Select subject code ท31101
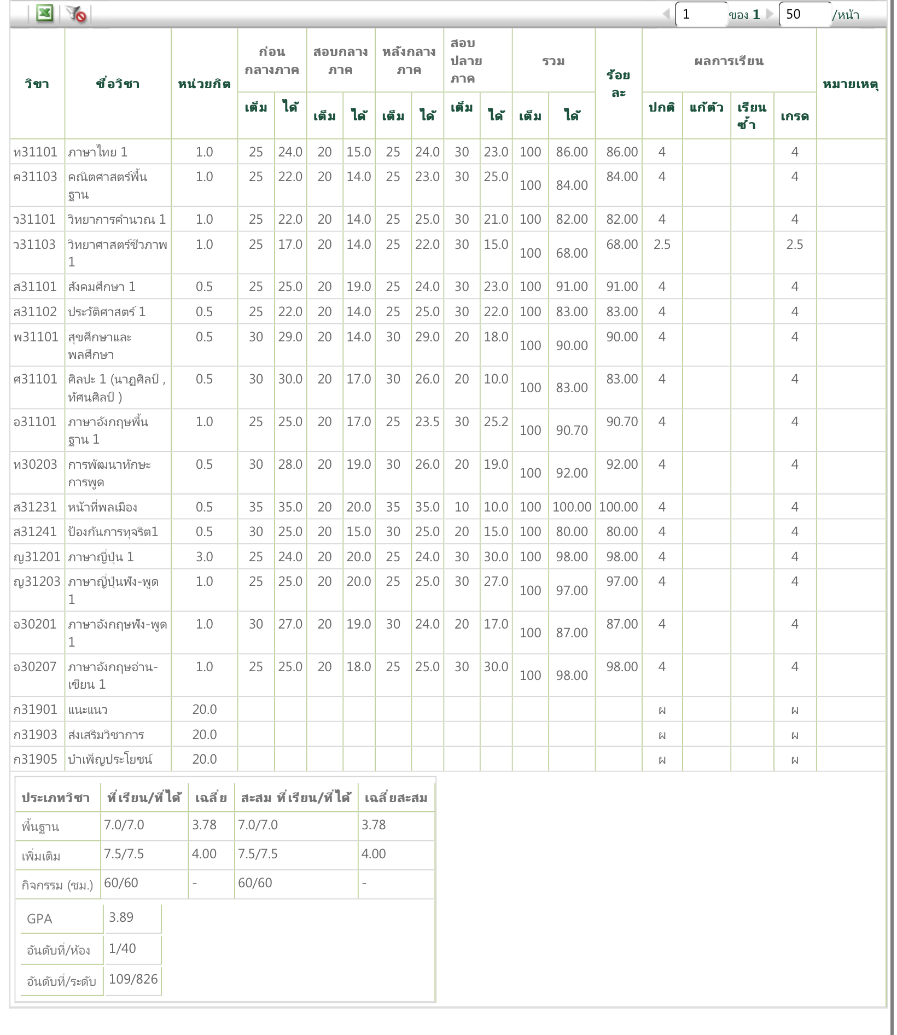Screen dimensions: 897x1035 (35, 152)
